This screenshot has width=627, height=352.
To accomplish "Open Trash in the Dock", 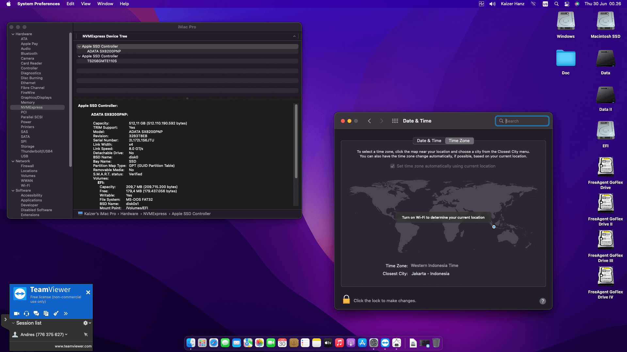I will click(436, 343).
